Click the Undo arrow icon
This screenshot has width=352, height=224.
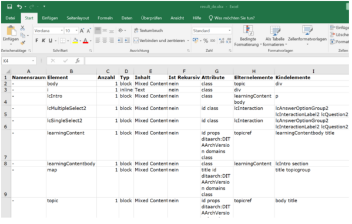tap(19, 6)
